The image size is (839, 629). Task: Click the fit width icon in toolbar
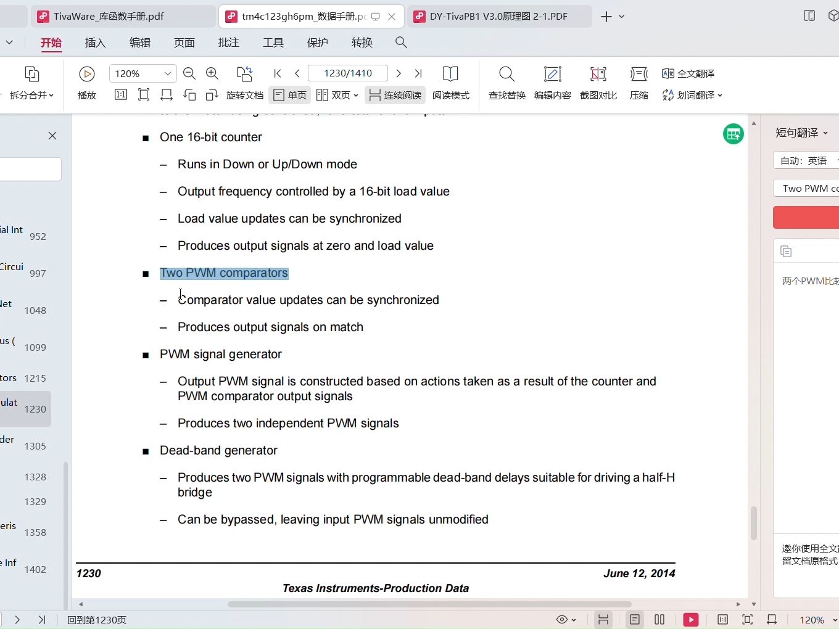click(x=167, y=94)
